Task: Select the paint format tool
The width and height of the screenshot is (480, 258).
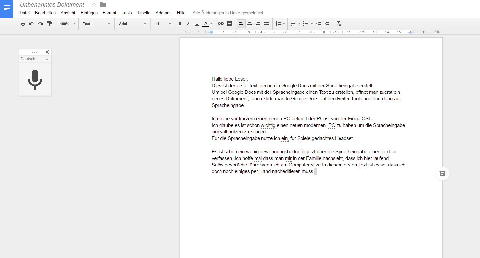Action: 49,24
